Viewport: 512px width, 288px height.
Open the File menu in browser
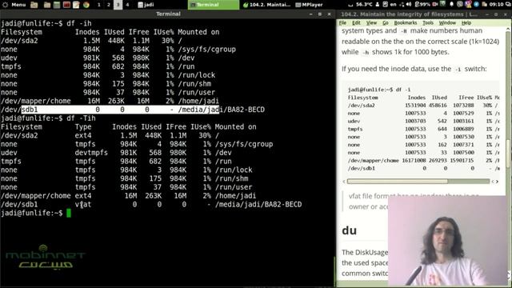342,23
